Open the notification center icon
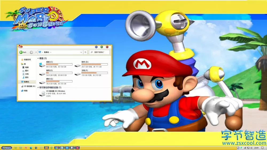Image resolution: width=267 pixels, height=150 pixels. pyautogui.click(x=262, y=148)
